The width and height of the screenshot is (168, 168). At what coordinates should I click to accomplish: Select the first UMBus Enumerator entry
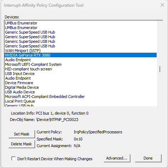coord(80,23)
